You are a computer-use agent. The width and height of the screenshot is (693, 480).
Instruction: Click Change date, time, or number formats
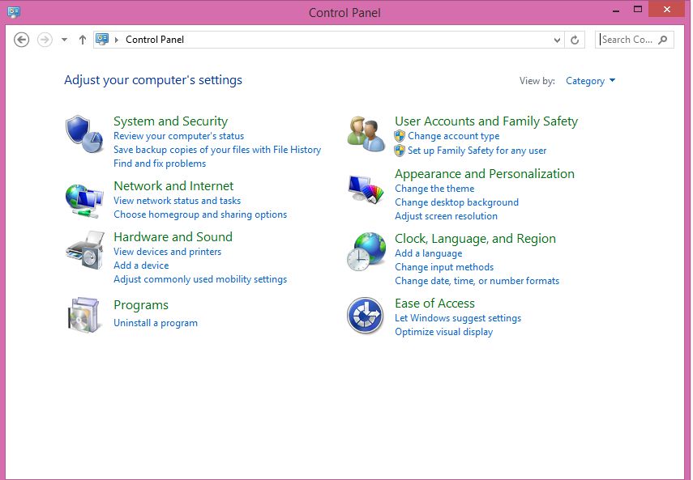pyautogui.click(x=477, y=281)
